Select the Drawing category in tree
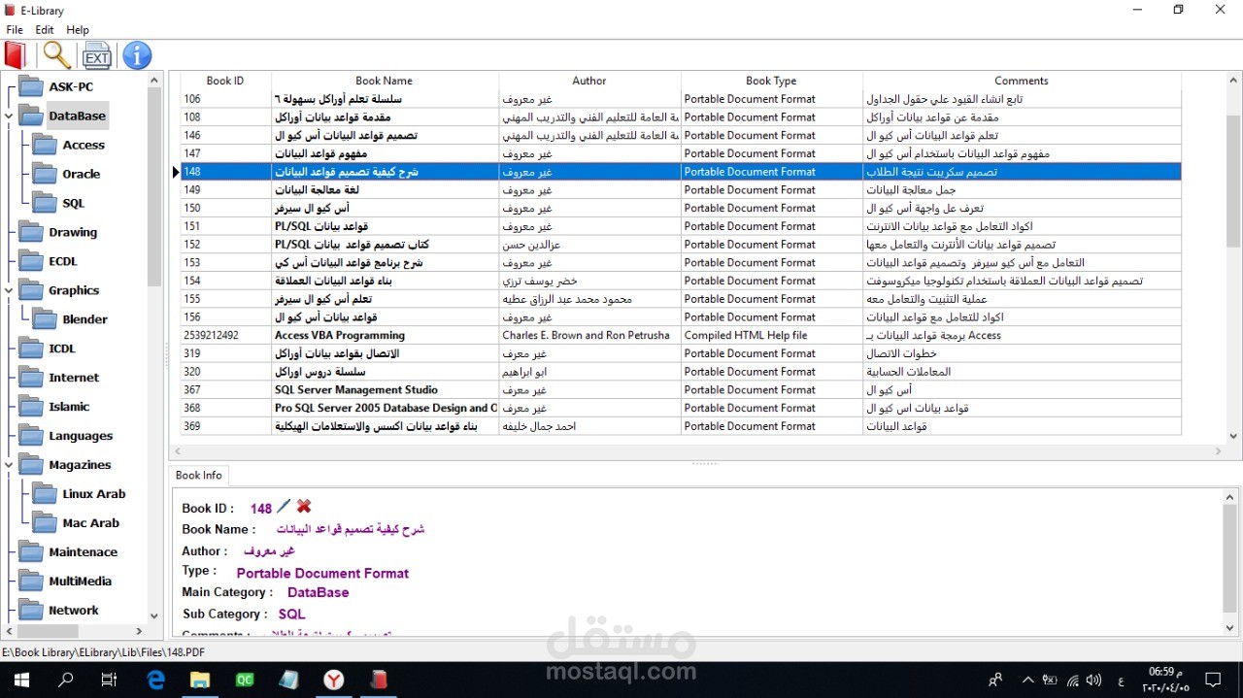 pos(73,232)
